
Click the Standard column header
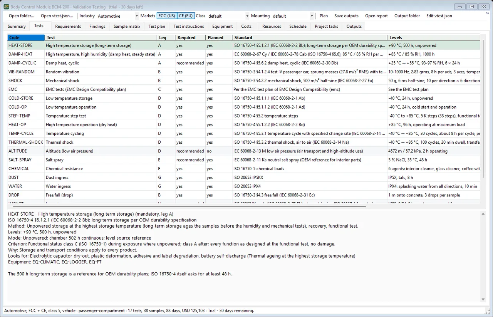310,38
